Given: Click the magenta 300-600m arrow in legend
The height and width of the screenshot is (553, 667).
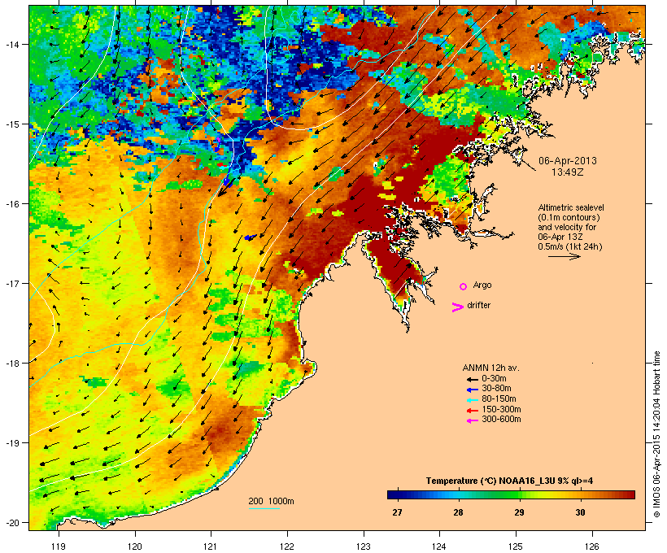Looking at the screenshot, I should [472, 420].
